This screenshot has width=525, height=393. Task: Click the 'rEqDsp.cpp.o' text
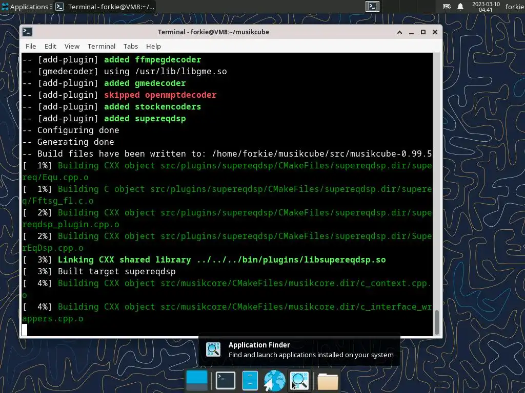(53, 248)
